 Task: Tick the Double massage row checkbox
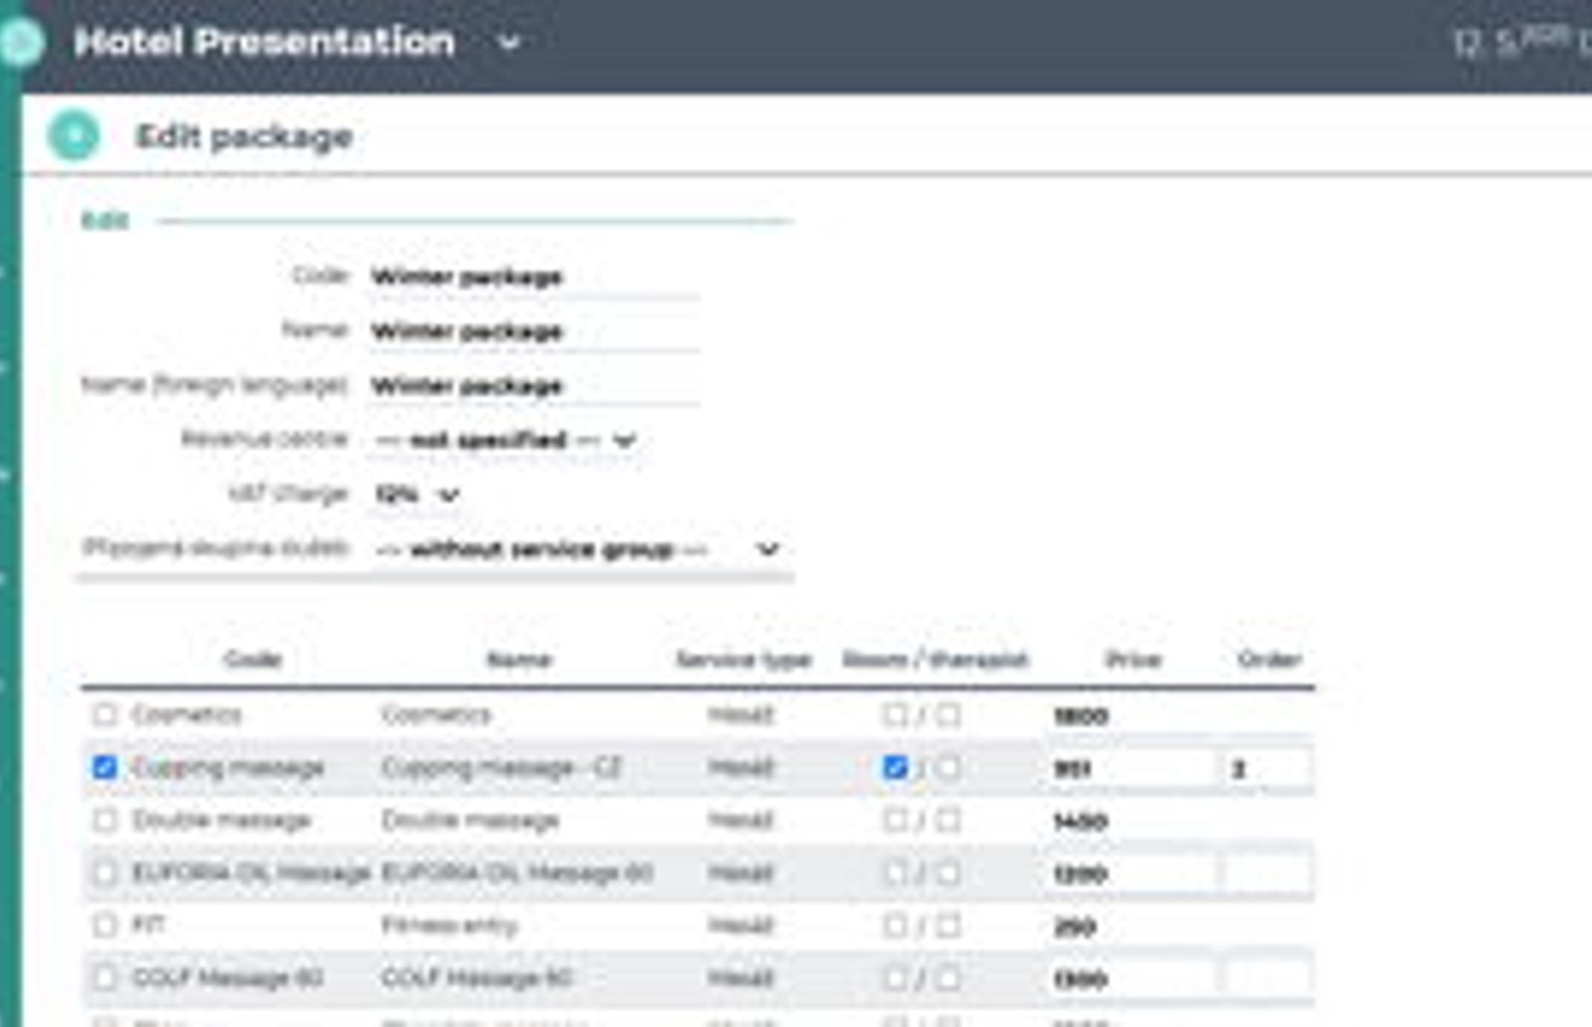(104, 820)
